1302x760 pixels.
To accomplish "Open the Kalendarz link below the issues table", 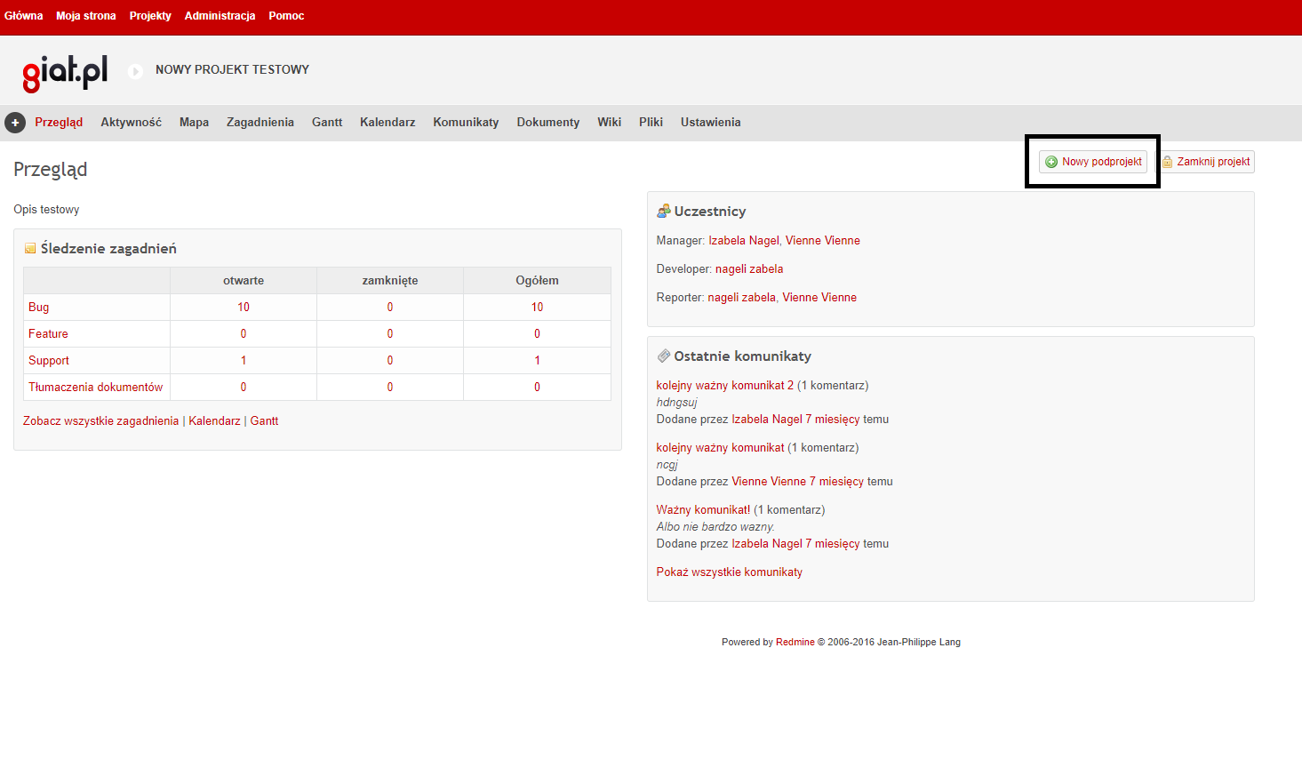I will (x=214, y=421).
